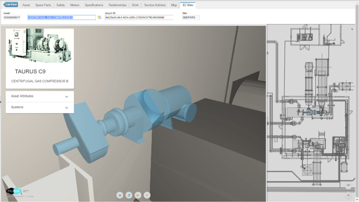
Task: Click the CENTRIFUGAL GAS COMPRESSOR B card label
Action: point(40,81)
